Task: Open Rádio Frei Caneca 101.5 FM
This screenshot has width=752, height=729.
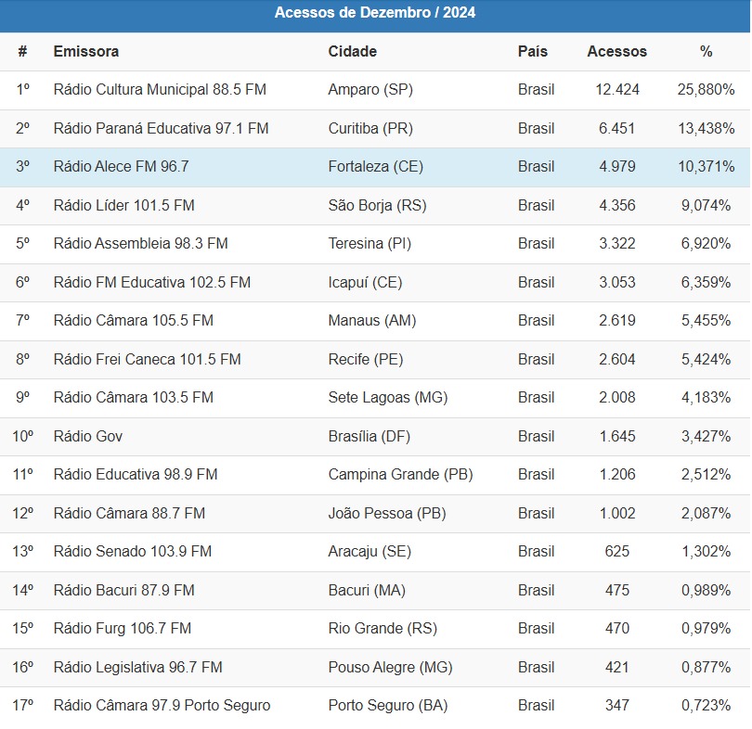Action: tap(147, 359)
